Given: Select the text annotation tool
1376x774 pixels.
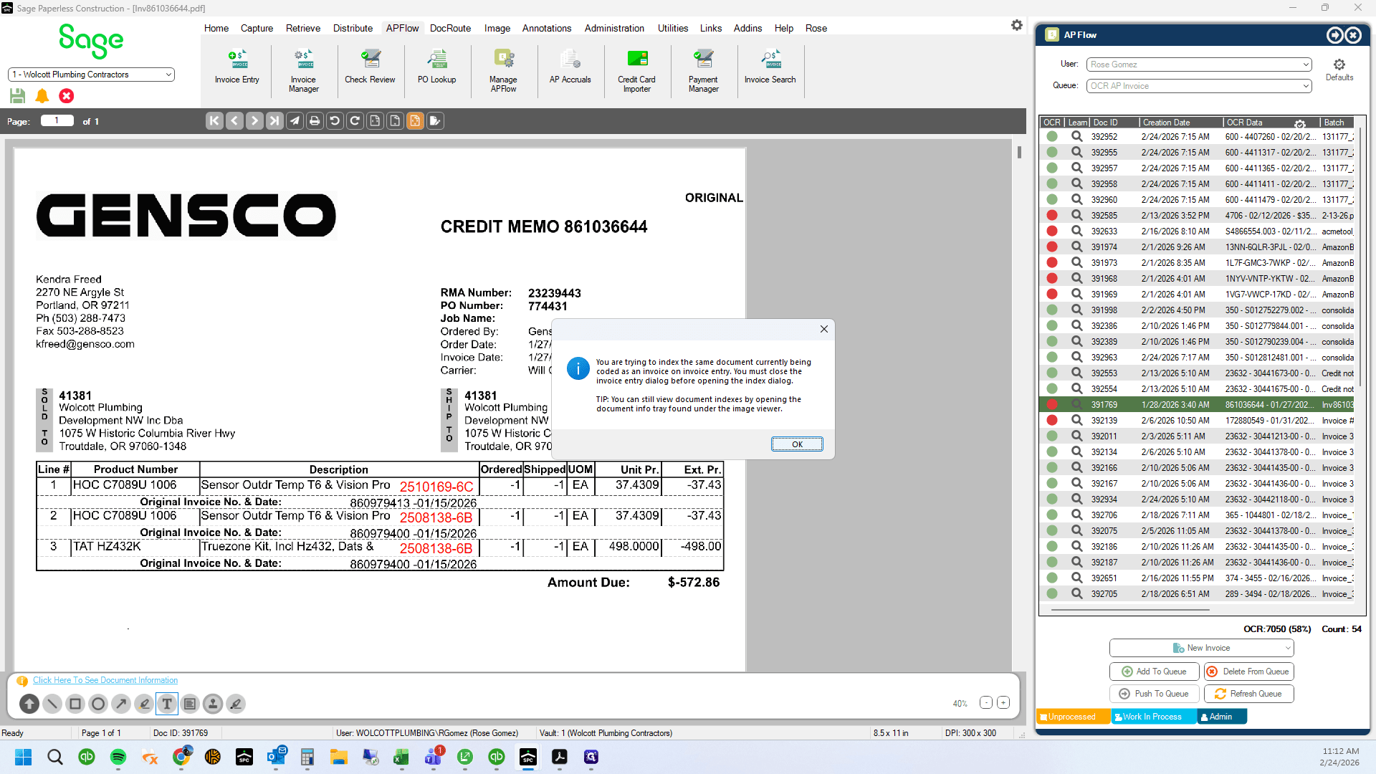Looking at the screenshot, I should 167,704.
